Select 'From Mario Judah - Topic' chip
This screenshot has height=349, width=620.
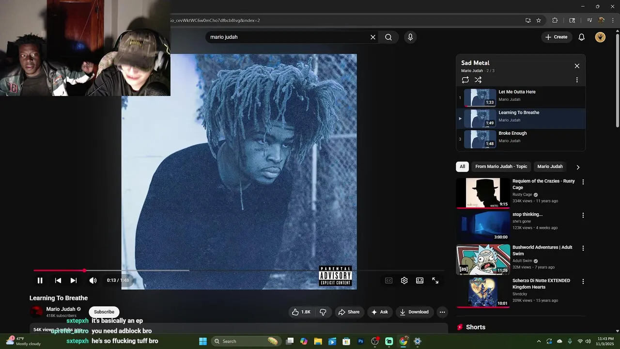[501, 166]
